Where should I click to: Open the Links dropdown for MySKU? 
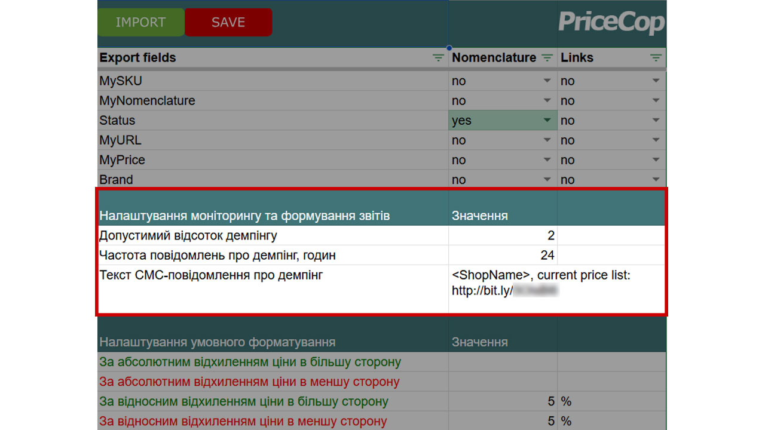click(x=656, y=81)
